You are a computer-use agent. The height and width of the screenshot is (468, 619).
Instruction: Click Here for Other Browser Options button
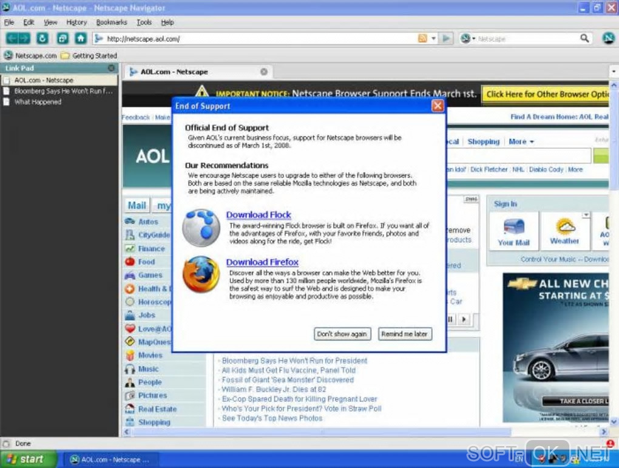[546, 94]
